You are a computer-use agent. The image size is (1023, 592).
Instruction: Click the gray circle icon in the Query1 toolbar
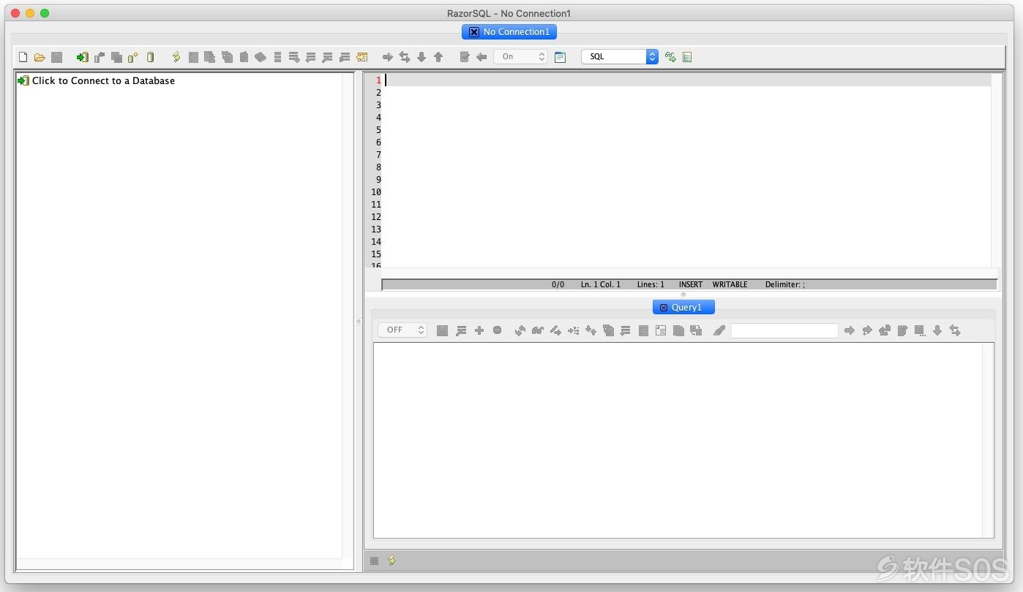point(498,330)
